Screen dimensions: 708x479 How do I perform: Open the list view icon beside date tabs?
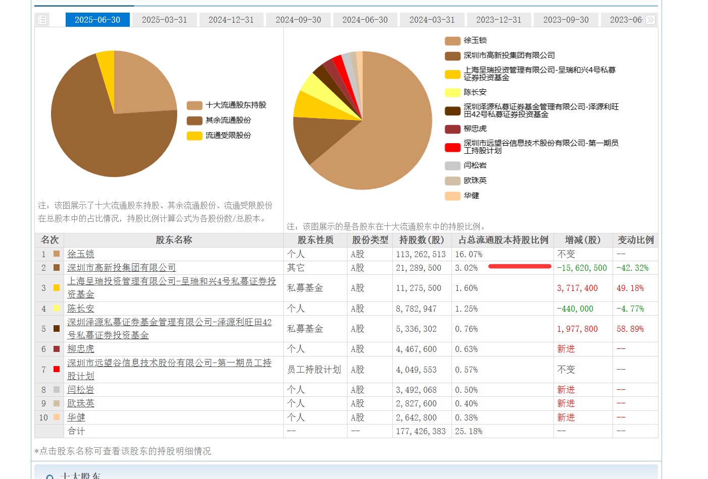42,20
